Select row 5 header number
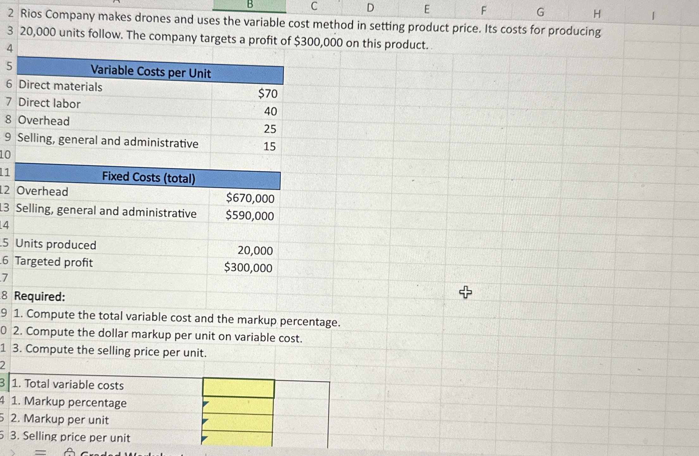Viewport: 699px width, 456px height. [9, 66]
